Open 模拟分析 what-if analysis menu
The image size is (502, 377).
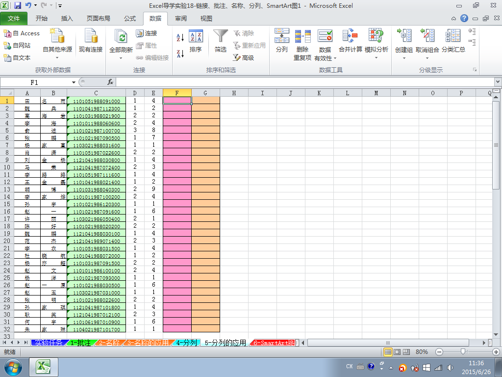pyautogui.click(x=376, y=44)
